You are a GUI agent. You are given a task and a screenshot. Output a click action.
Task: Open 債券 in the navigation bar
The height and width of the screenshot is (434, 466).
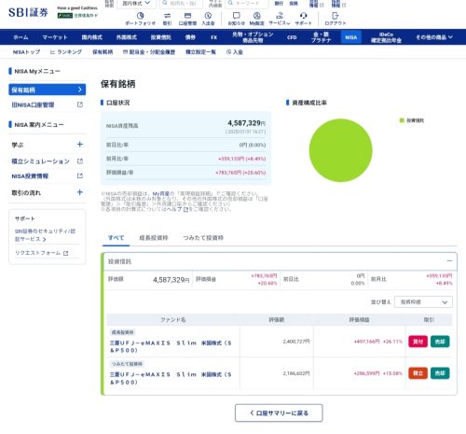click(x=190, y=37)
